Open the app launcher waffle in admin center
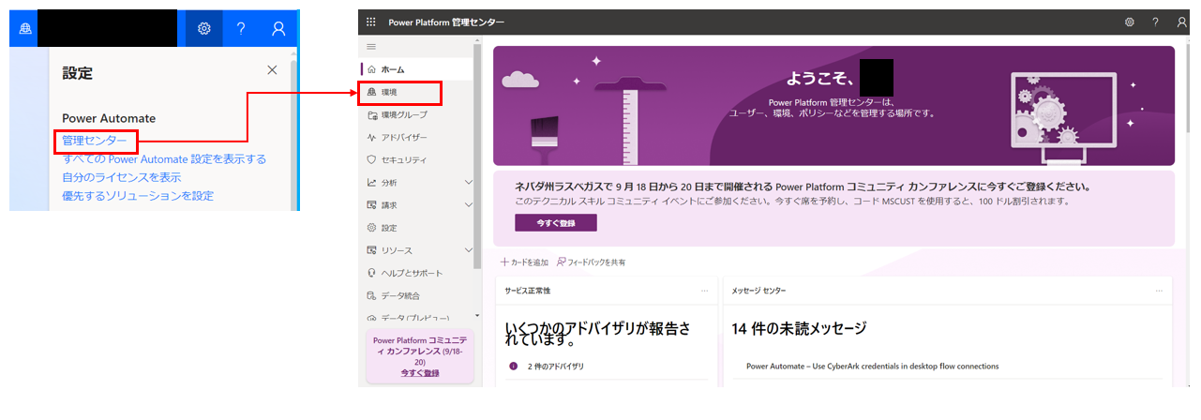 coord(371,22)
